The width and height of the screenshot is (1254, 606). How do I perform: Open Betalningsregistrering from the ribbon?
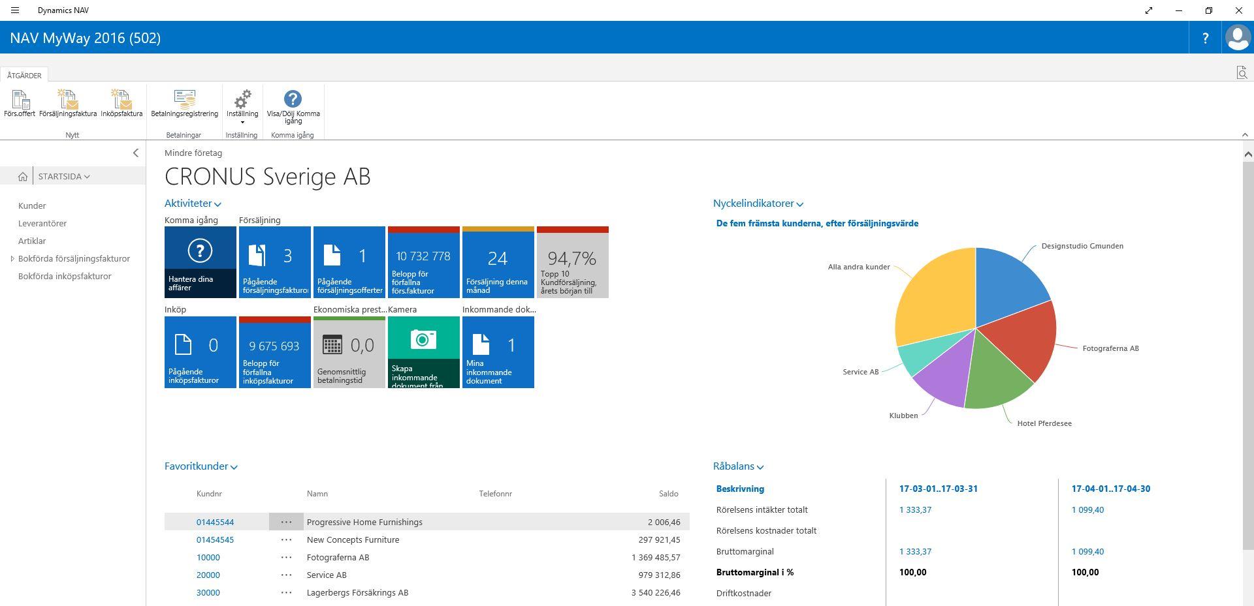[x=184, y=104]
